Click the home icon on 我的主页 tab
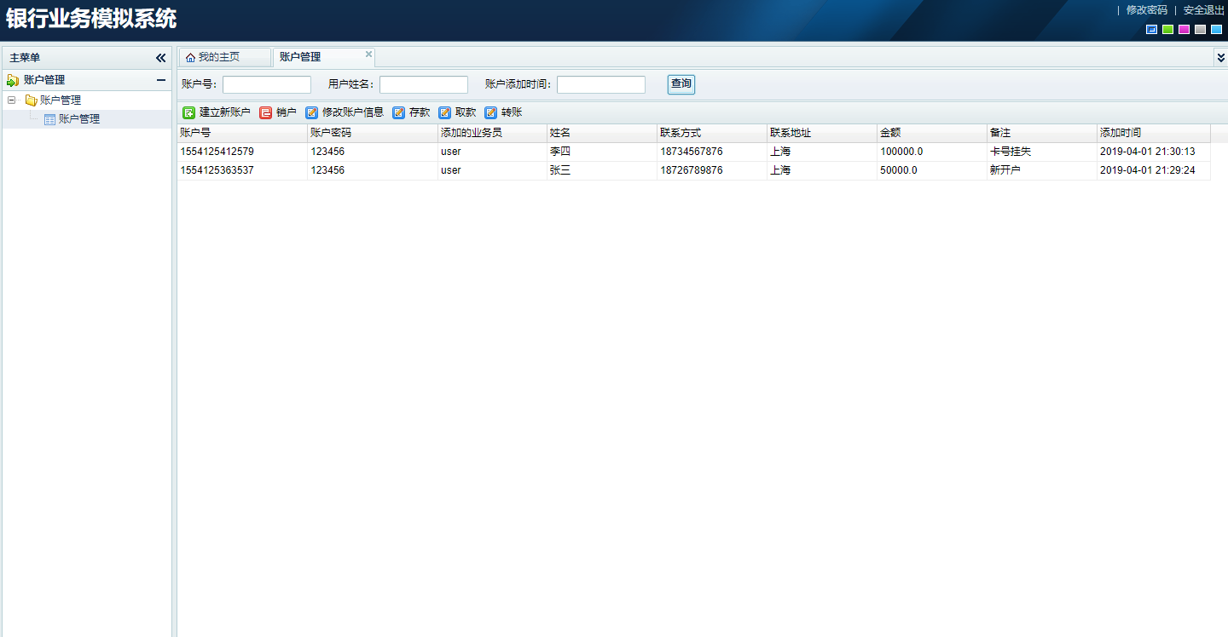Viewport: 1228px width, 637px height. pyautogui.click(x=193, y=56)
